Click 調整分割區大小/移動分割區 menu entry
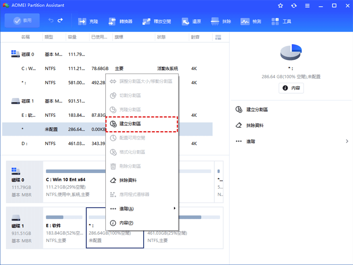Viewport: 353px width, 265px height. (142, 82)
